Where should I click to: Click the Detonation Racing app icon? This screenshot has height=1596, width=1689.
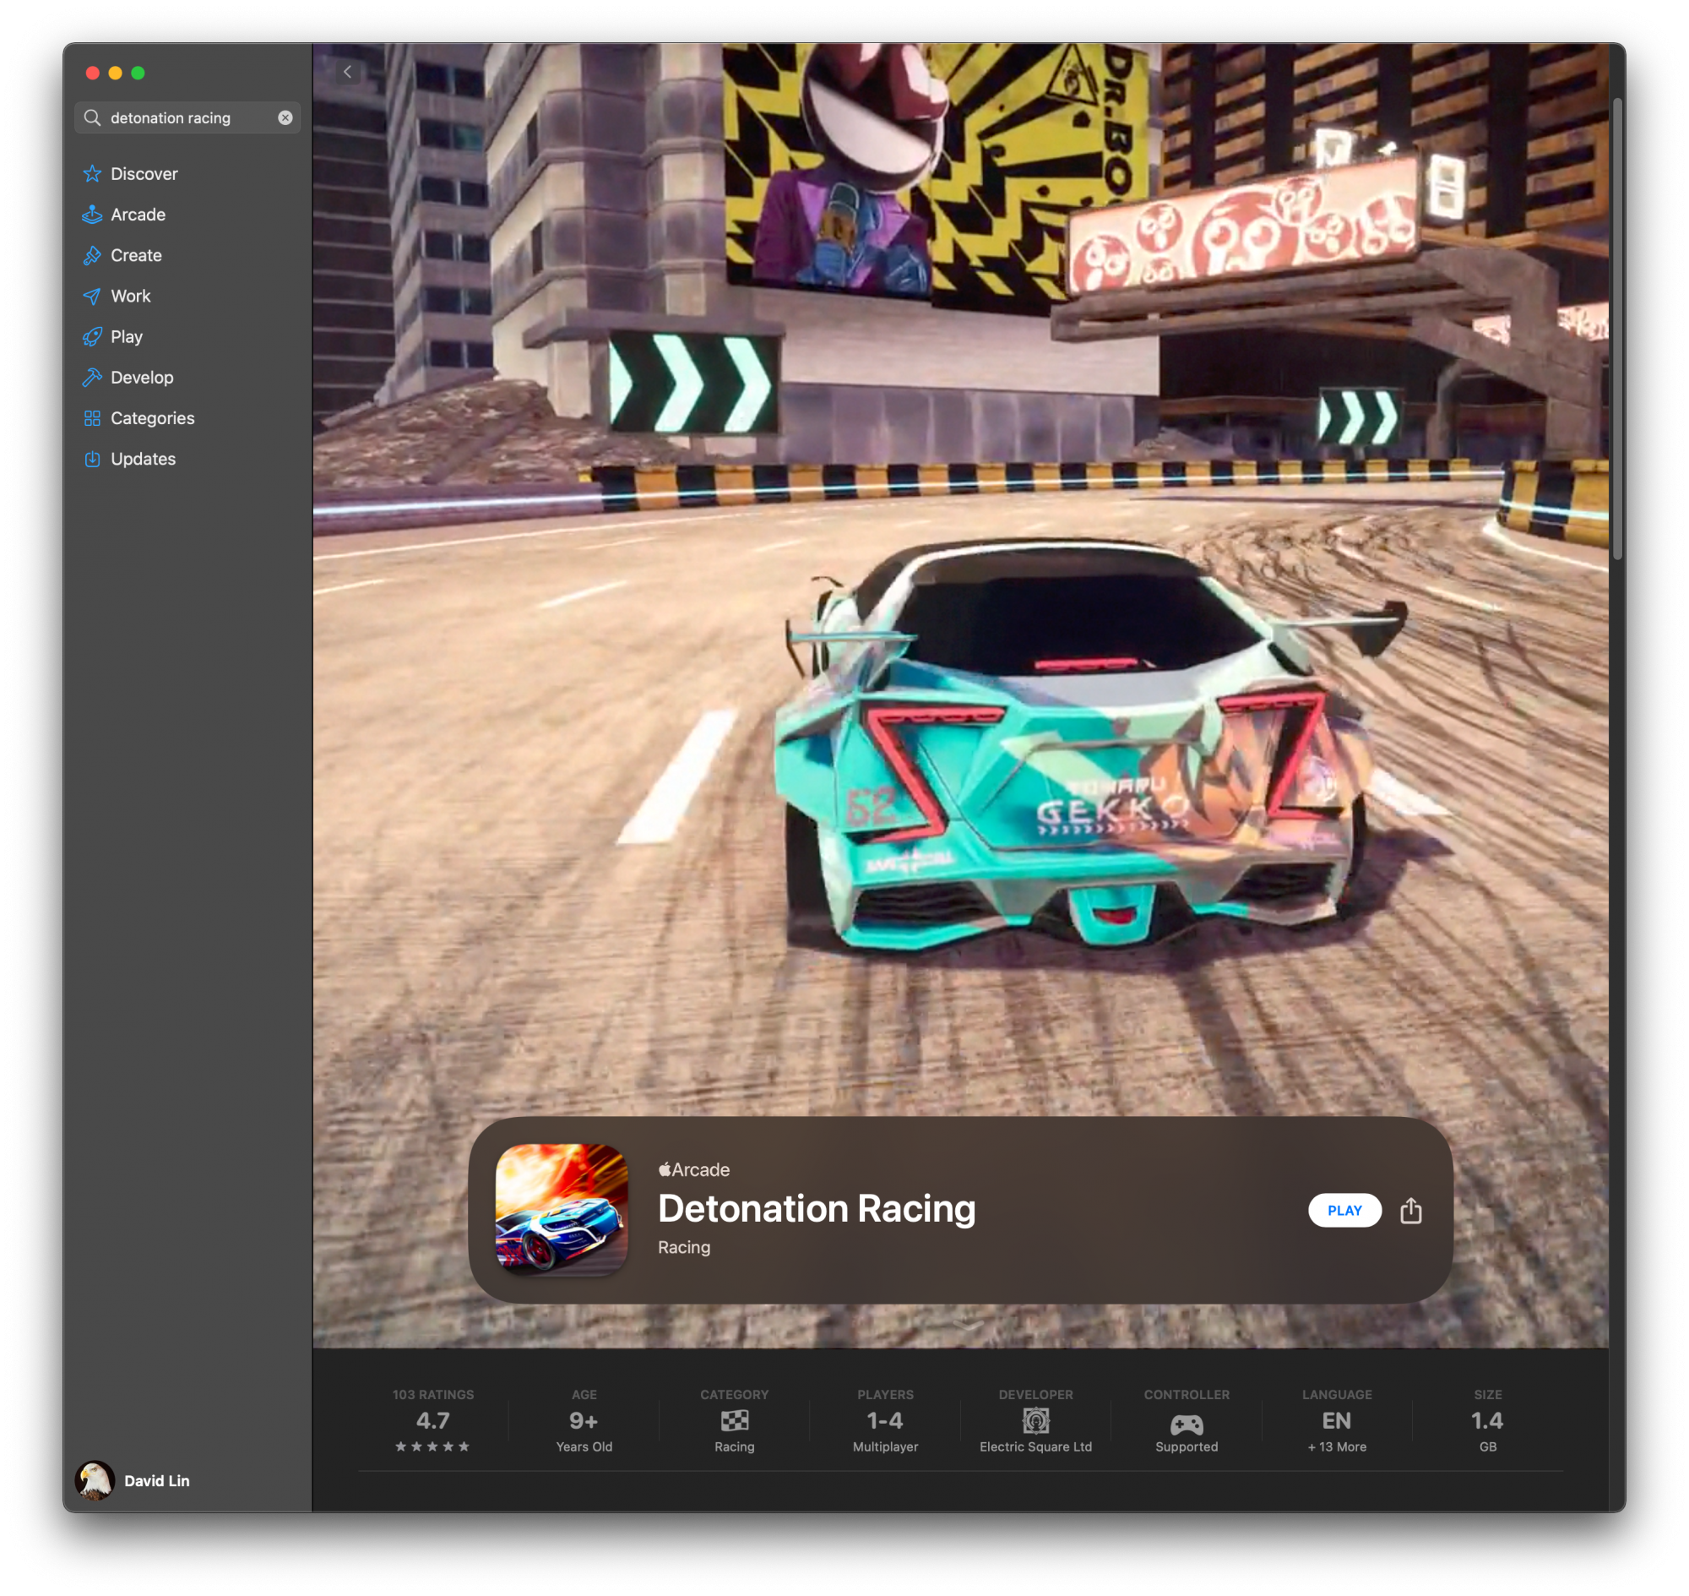coord(562,1209)
